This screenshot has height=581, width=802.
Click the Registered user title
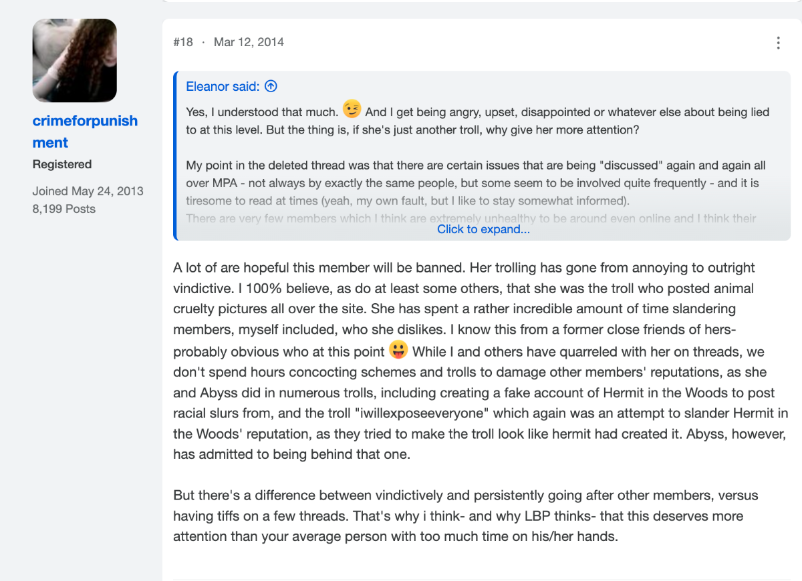point(62,164)
